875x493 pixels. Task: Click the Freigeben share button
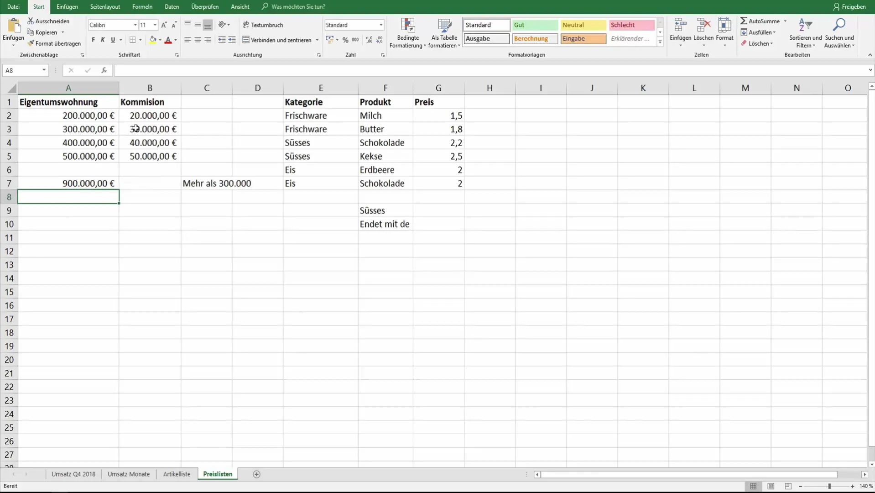coord(849,7)
